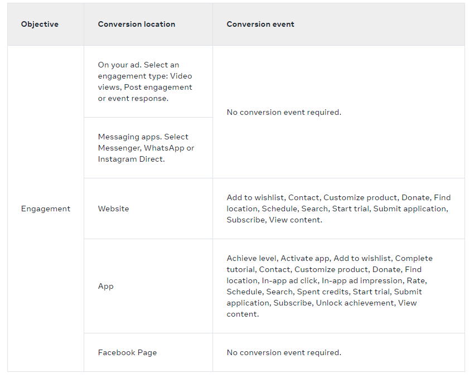Click the Conversion location column header
This screenshot has height=378, width=474.
pos(136,24)
